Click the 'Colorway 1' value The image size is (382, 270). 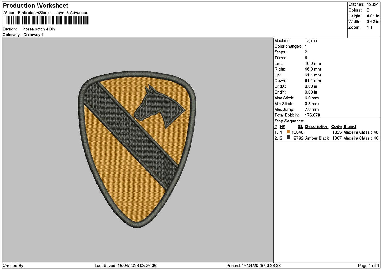pyautogui.click(x=33, y=35)
